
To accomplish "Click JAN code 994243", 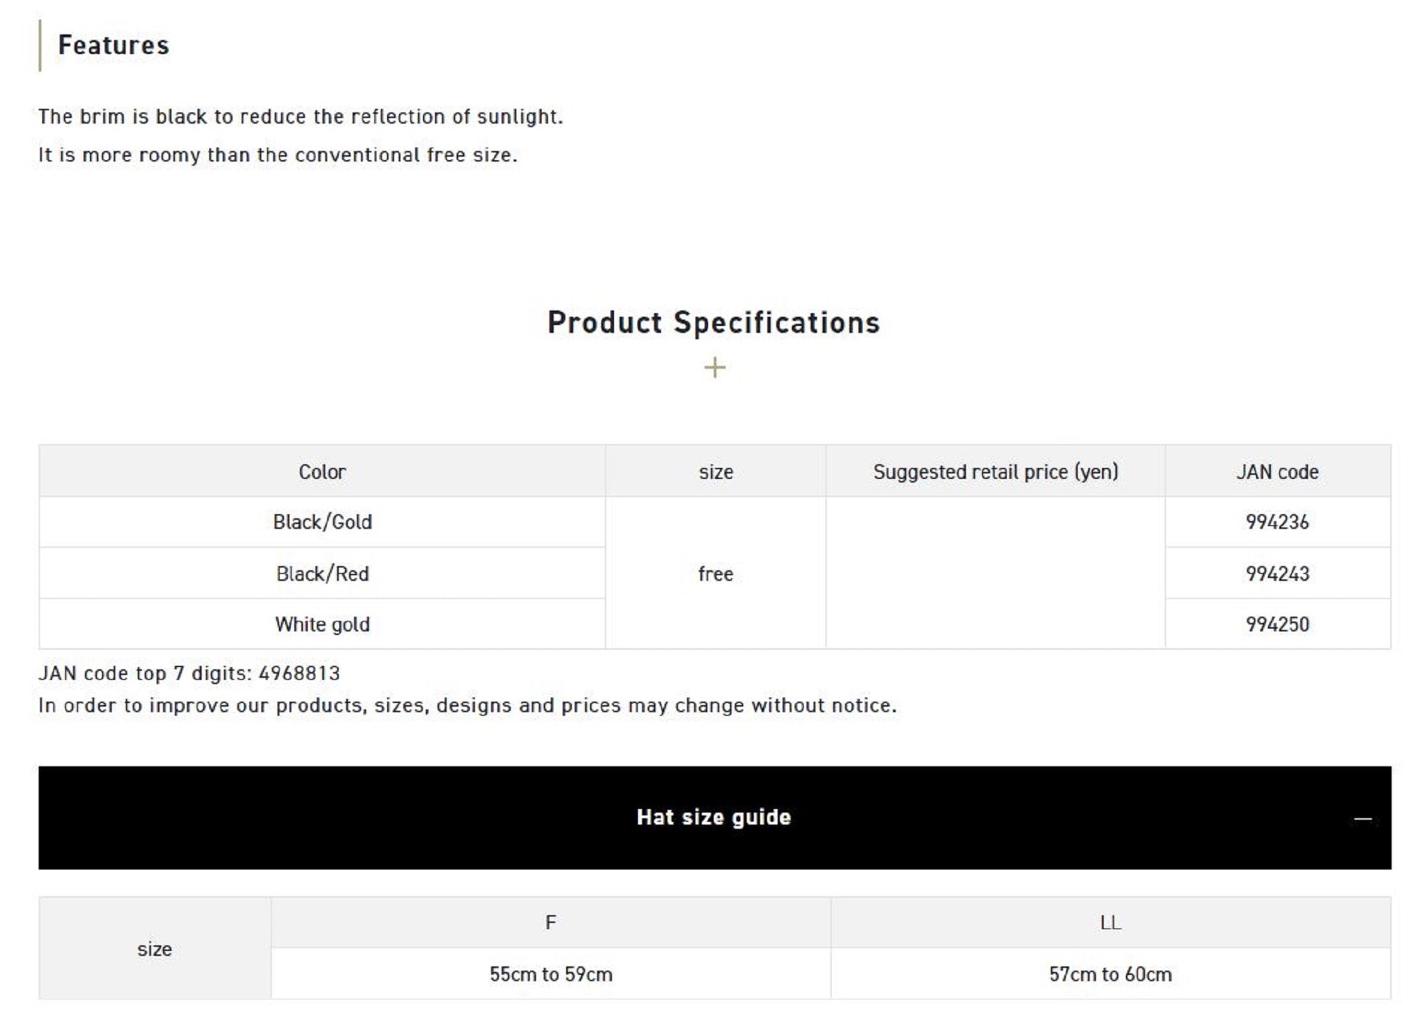I will (x=1277, y=573).
